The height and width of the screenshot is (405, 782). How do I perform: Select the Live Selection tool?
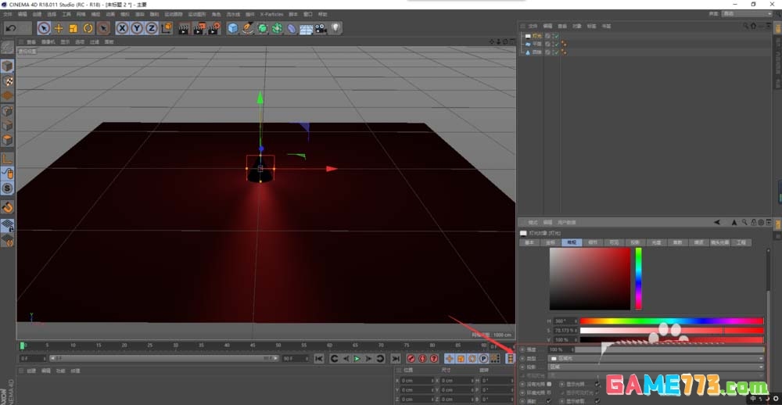pos(44,28)
